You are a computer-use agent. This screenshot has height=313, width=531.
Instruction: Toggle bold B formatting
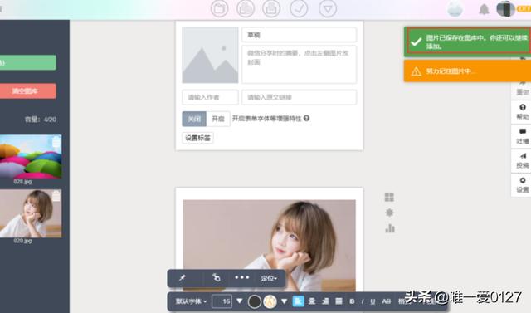[352, 301]
